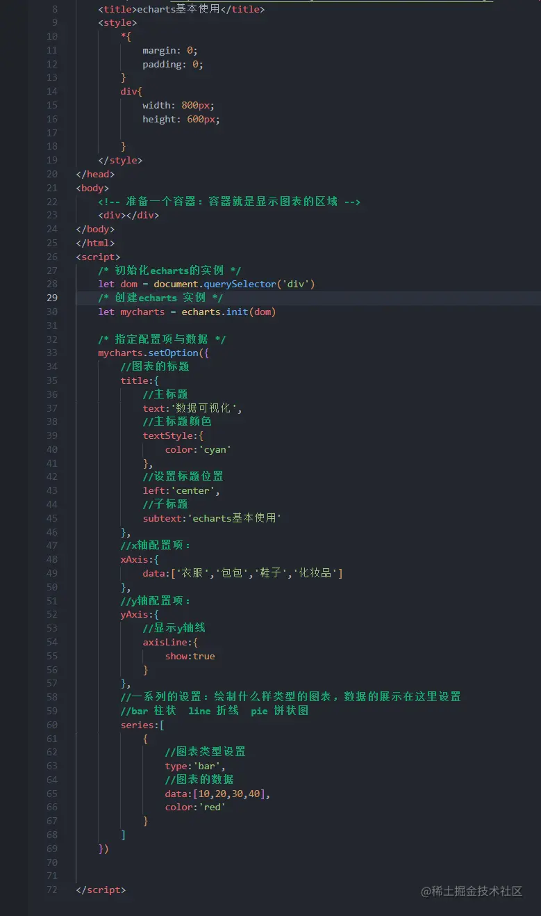Click the opening <script> tag
Screen dimensions: 541x916
tap(98, 257)
